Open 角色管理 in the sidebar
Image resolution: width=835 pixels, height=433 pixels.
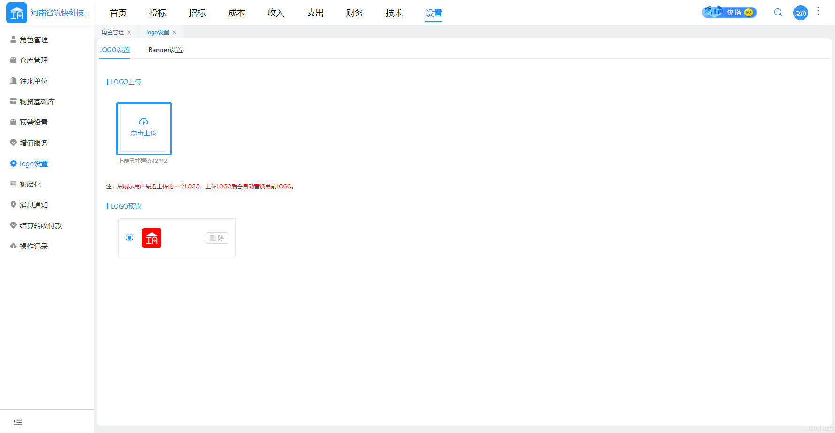[x=34, y=40]
